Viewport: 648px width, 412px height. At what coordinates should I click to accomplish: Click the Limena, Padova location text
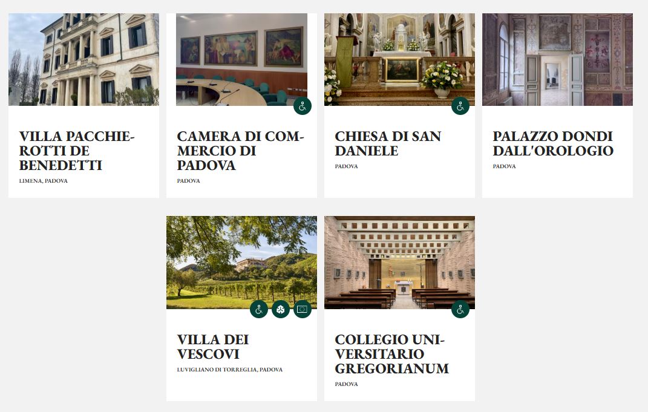44,181
